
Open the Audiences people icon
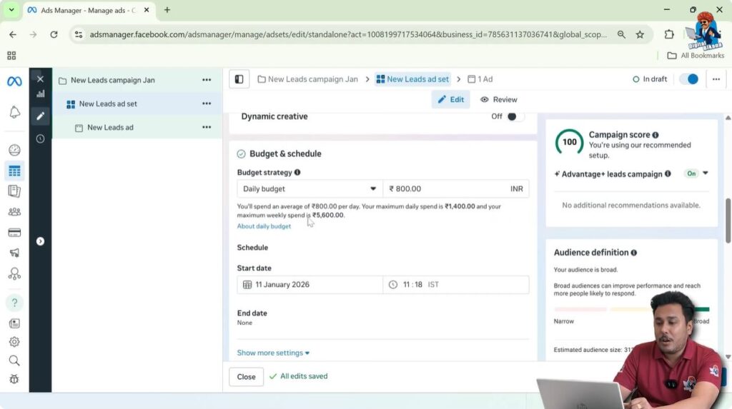point(14,212)
